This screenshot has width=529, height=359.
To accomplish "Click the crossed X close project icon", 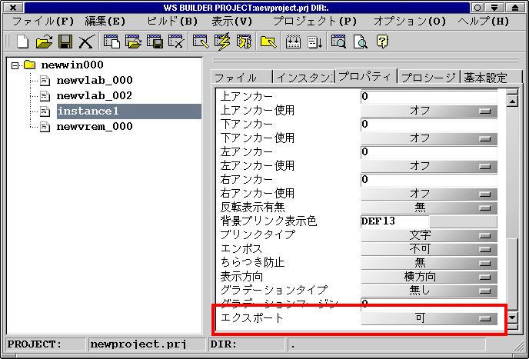I will 86,42.
